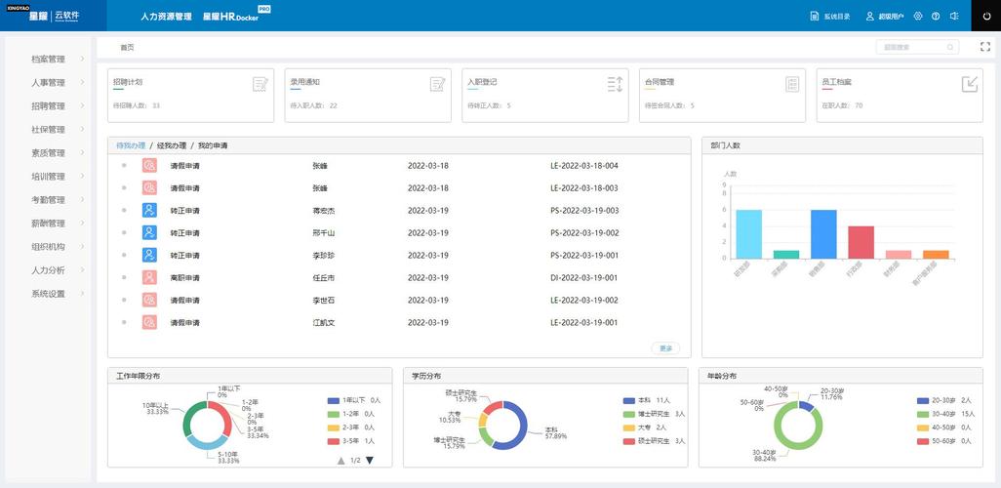
Task: Click the search input field
Action: coord(917,47)
